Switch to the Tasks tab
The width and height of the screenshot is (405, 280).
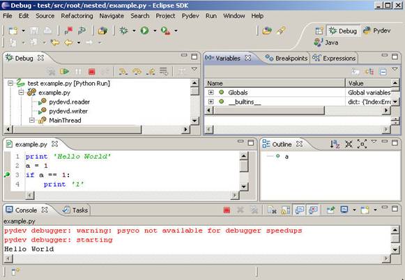click(x=76, y=210)
